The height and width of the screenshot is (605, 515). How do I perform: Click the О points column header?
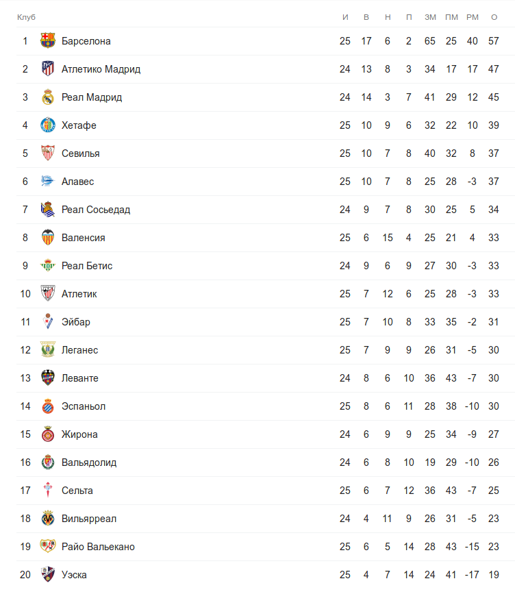pos(494,16)
